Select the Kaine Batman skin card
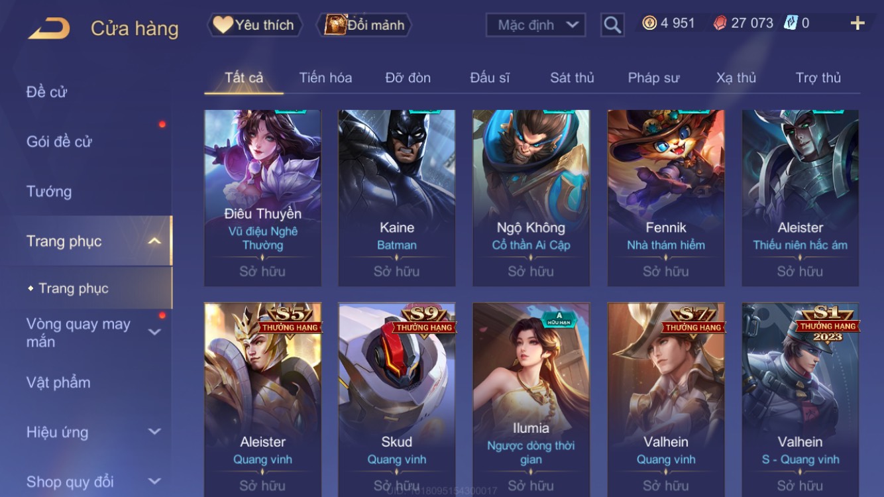884x497 pixels. [397, 198]
